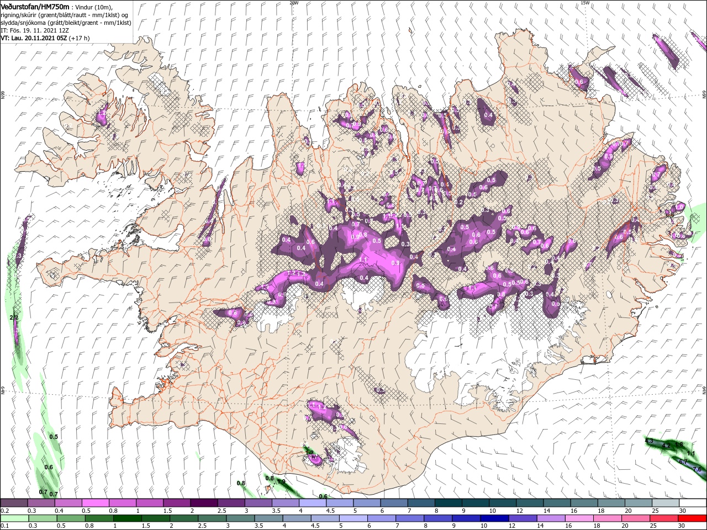The width and height of the screenshot is (707, 530).
Task: Pick the bright red 30 rain legend swatch
Action: (x=692, y=518)
